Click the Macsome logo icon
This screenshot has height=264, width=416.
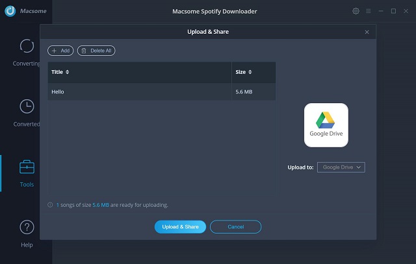(x=10, y=11)
